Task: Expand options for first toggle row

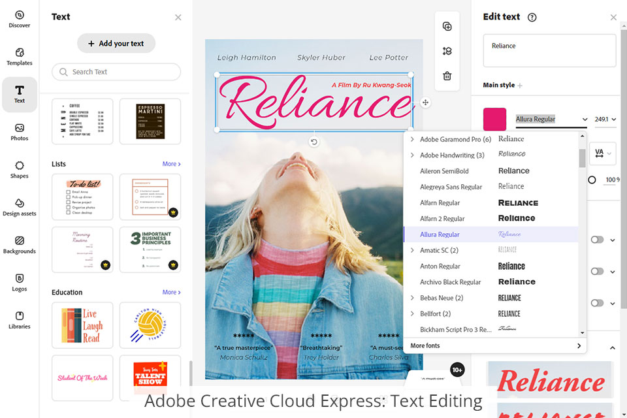Action: (613, 240)
